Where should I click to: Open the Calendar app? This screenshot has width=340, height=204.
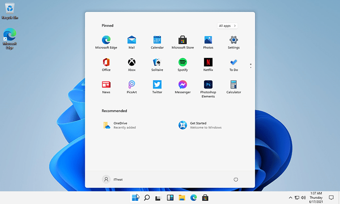click(157, 40)
